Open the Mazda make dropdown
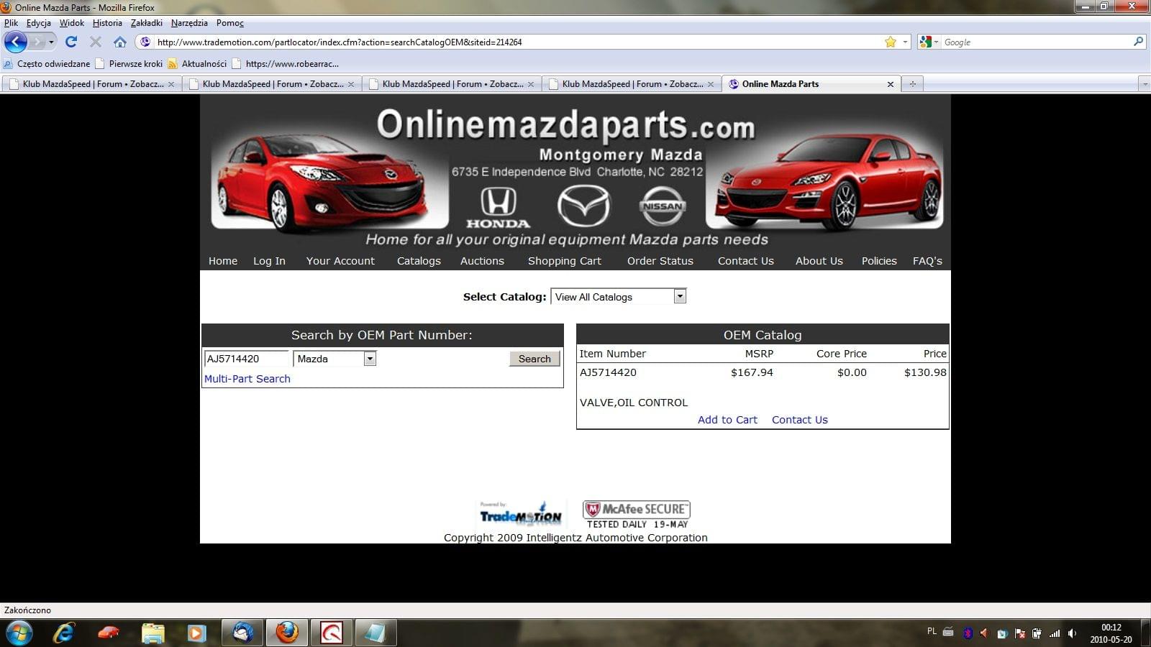 point(335,359)
